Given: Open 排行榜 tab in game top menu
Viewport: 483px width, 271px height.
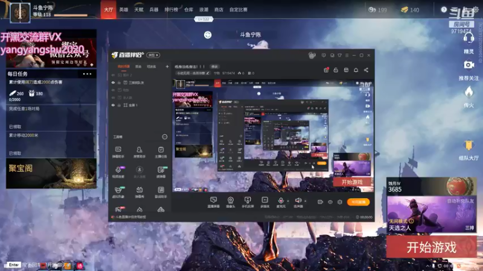Looking at the screenshot, I should [x=171, y=10].
